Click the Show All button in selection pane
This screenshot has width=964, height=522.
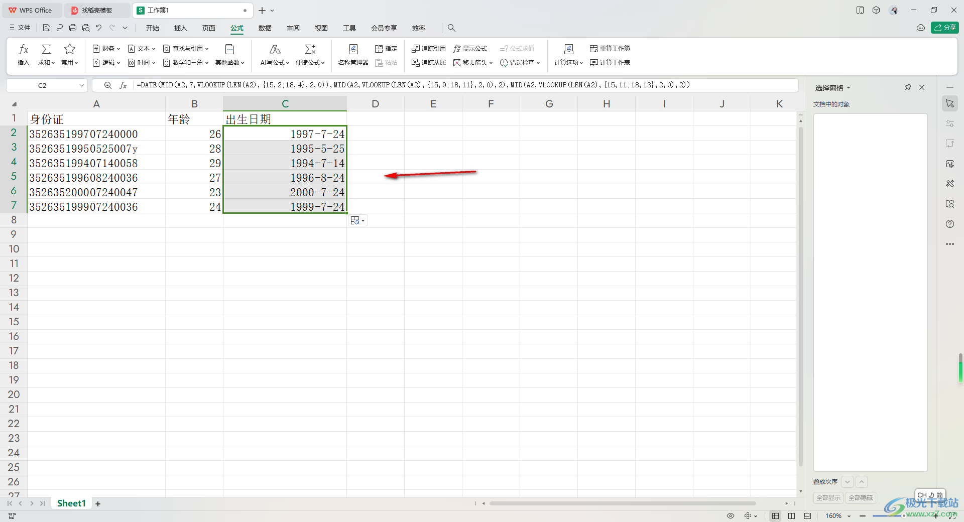[x=828, y=498]
